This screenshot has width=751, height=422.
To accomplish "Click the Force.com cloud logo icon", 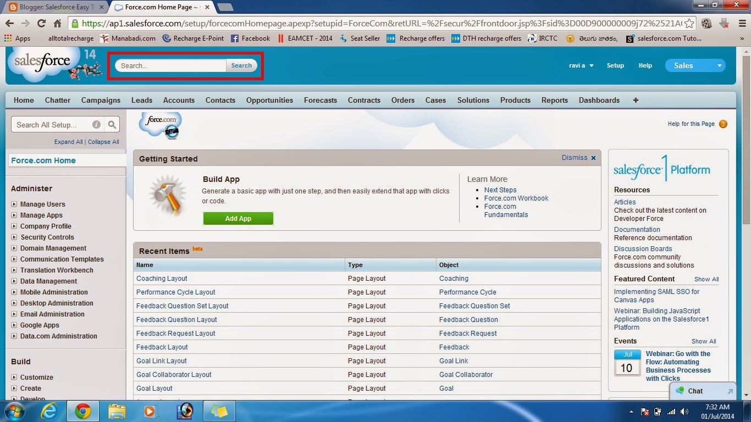I will pyautogui.click(x=159, y=125).
